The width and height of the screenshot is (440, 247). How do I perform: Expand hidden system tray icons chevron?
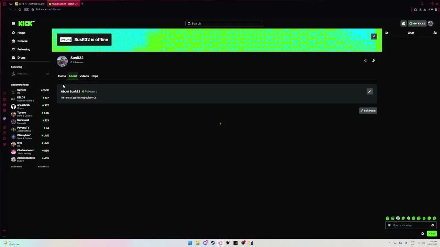389,243
